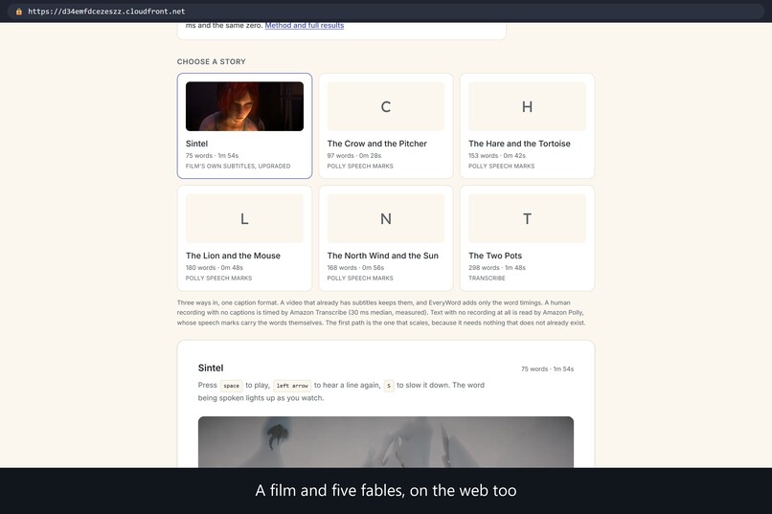This screenshot has height=514, width=772.
Task: Choose The Crow and the Pitcher card
Action: tap(385, 126)
